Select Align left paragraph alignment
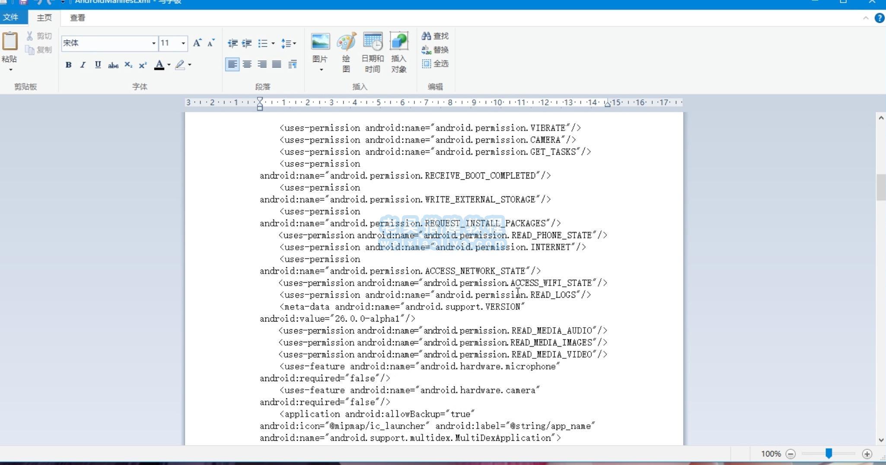 click(232, 64)
